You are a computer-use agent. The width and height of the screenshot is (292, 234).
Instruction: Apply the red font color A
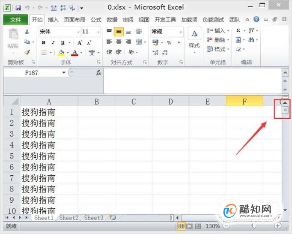75,53
